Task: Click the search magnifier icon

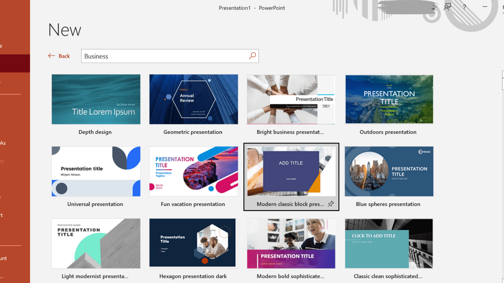Action: (252, 56)
